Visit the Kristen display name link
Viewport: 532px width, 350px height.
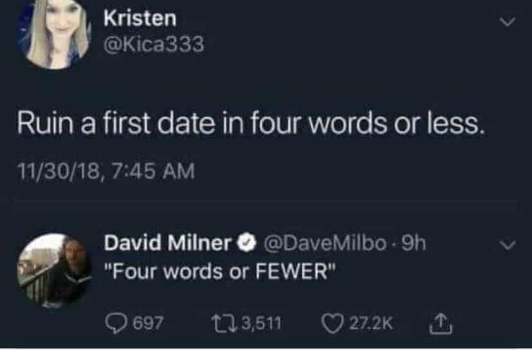click(x=139, y=19)
